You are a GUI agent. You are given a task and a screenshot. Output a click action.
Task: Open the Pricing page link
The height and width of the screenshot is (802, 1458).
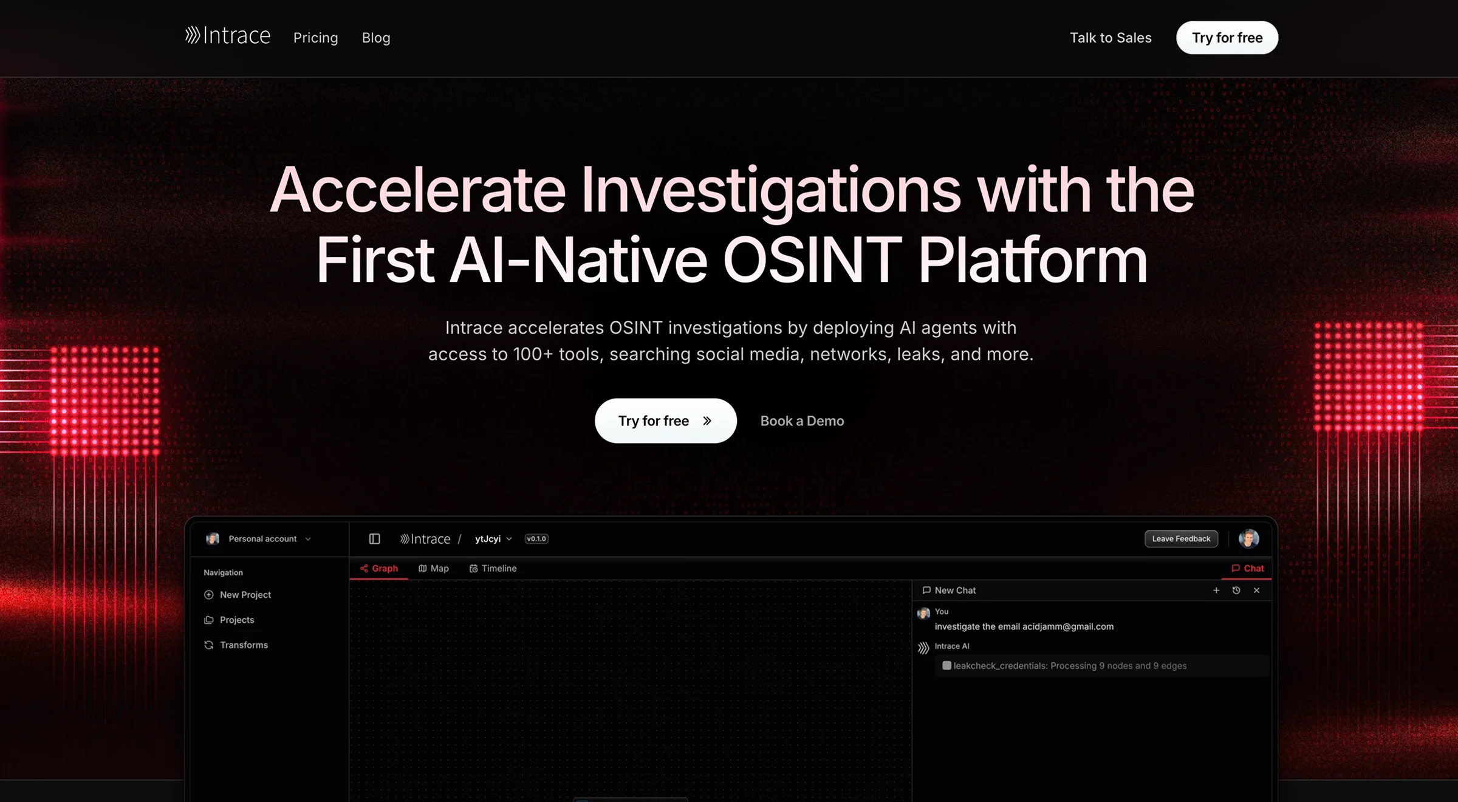(315, 38)
